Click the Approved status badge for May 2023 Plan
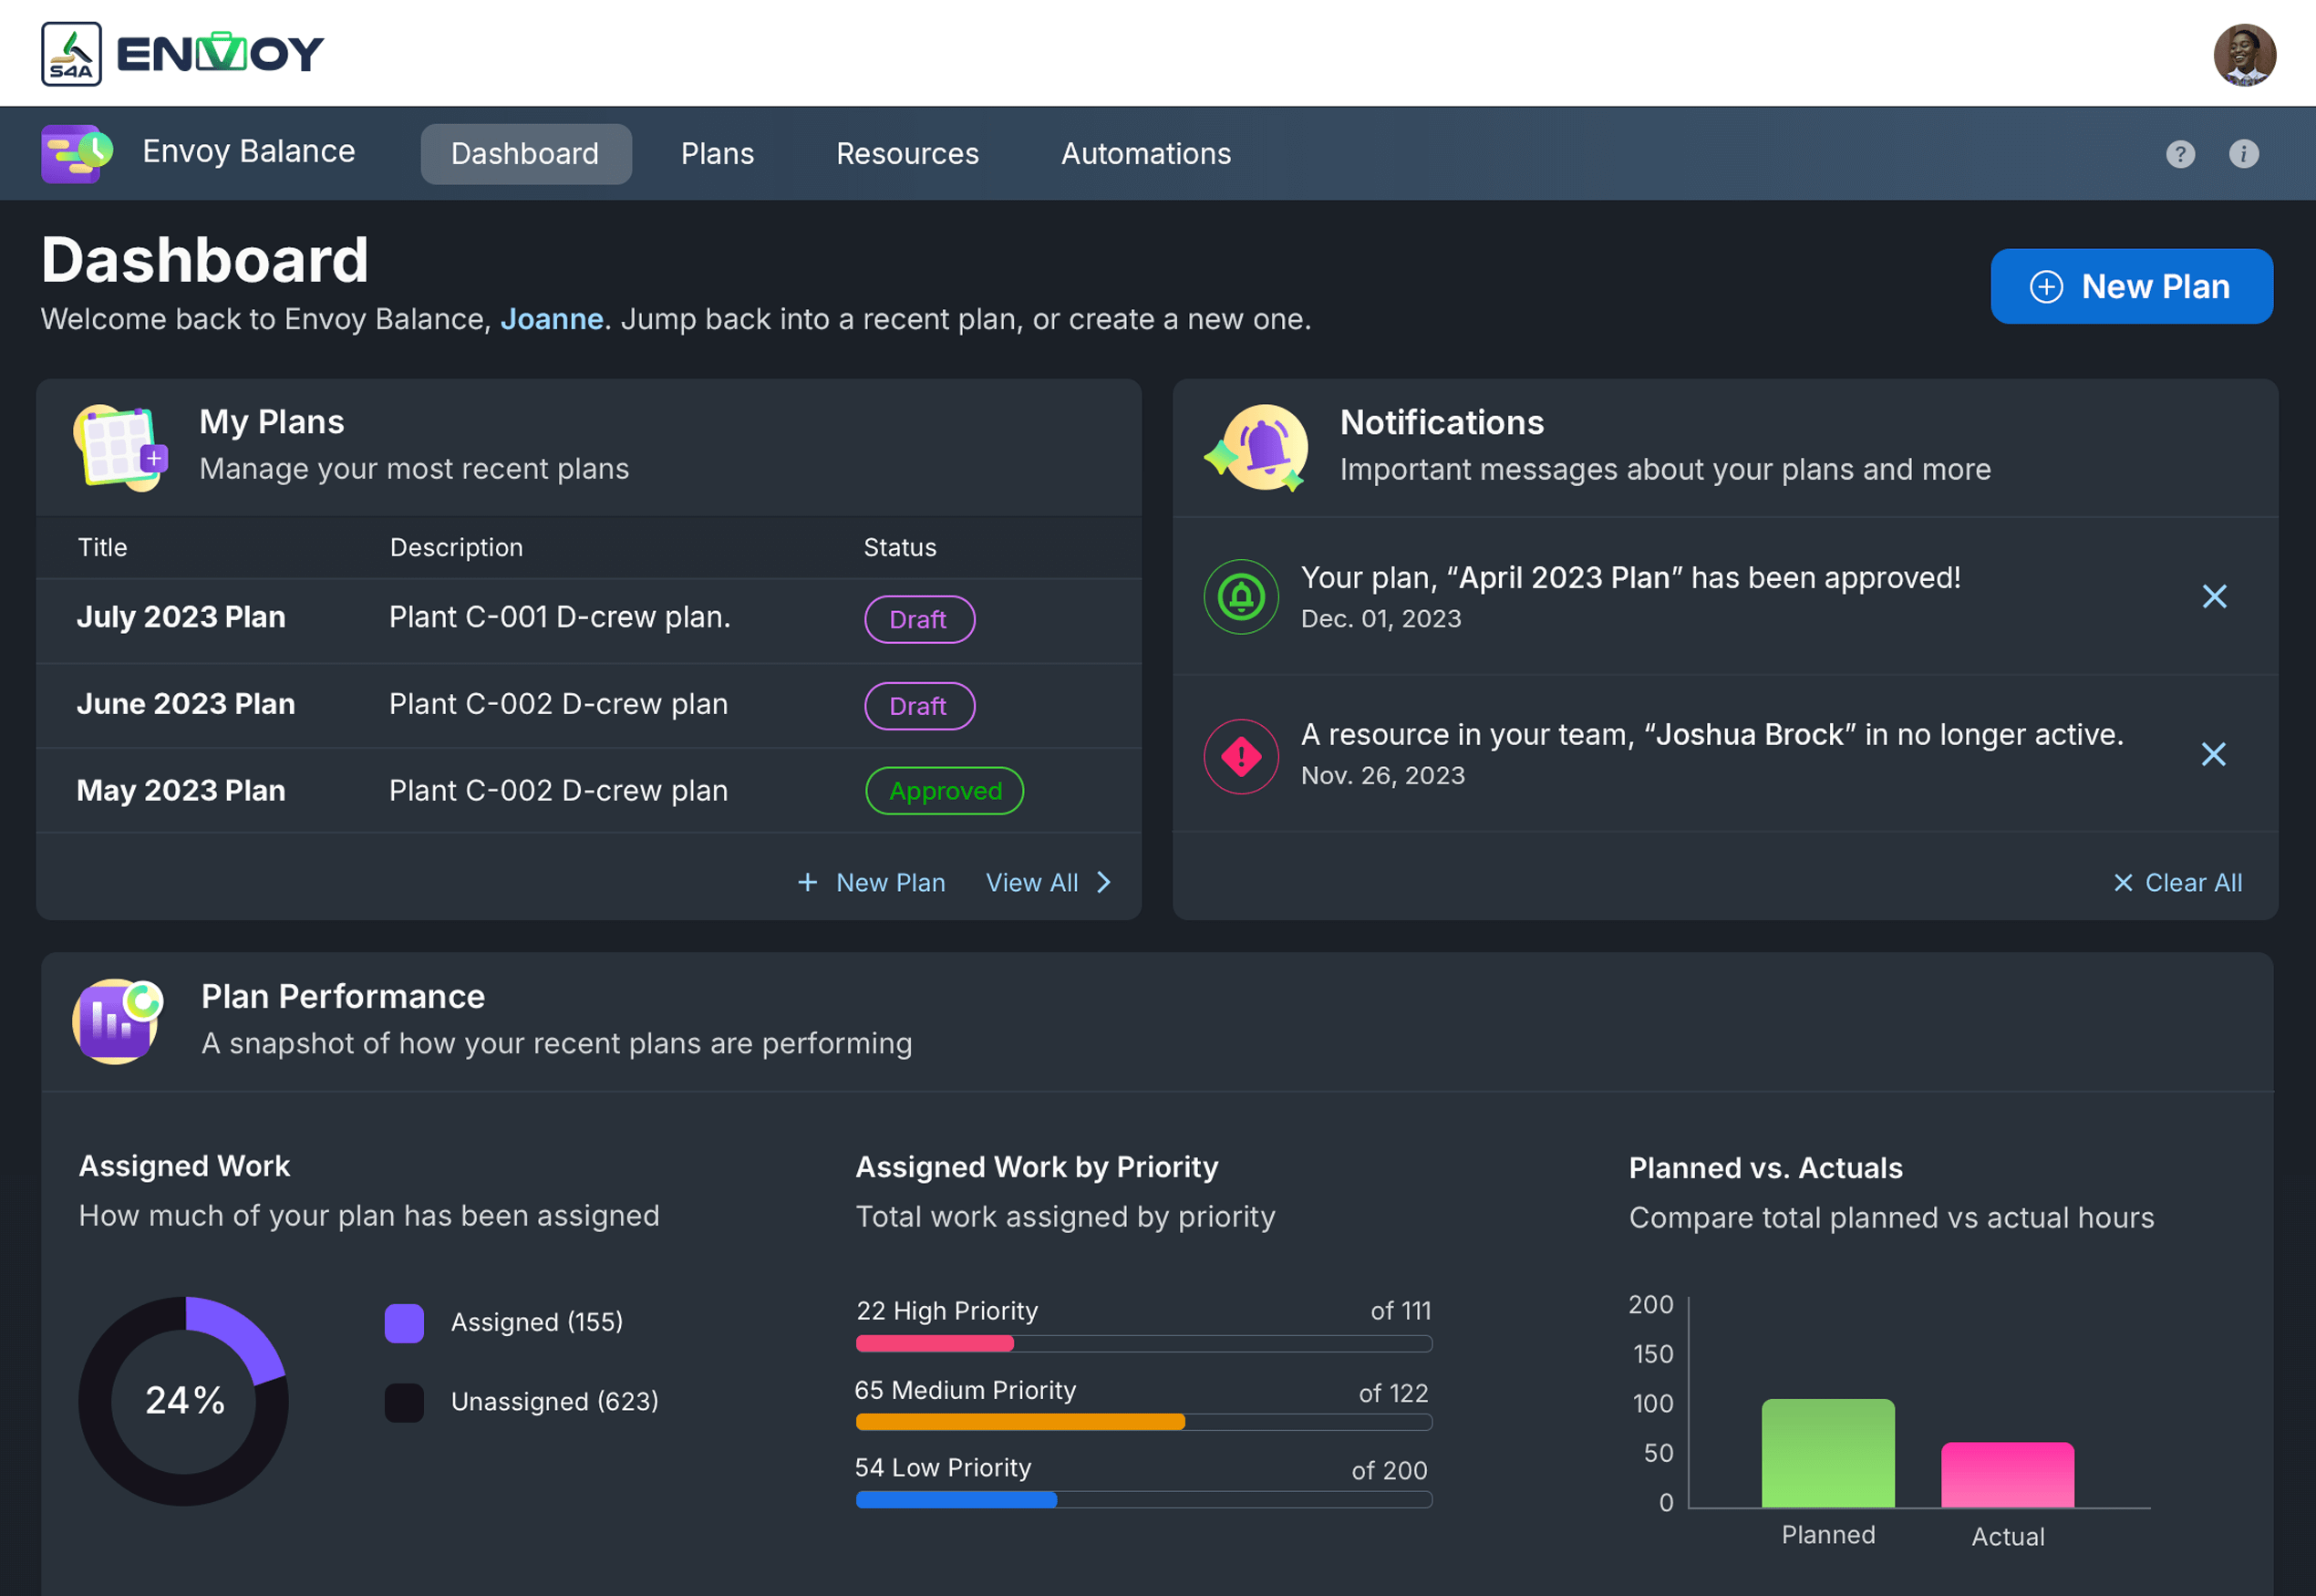 [944, 791]
